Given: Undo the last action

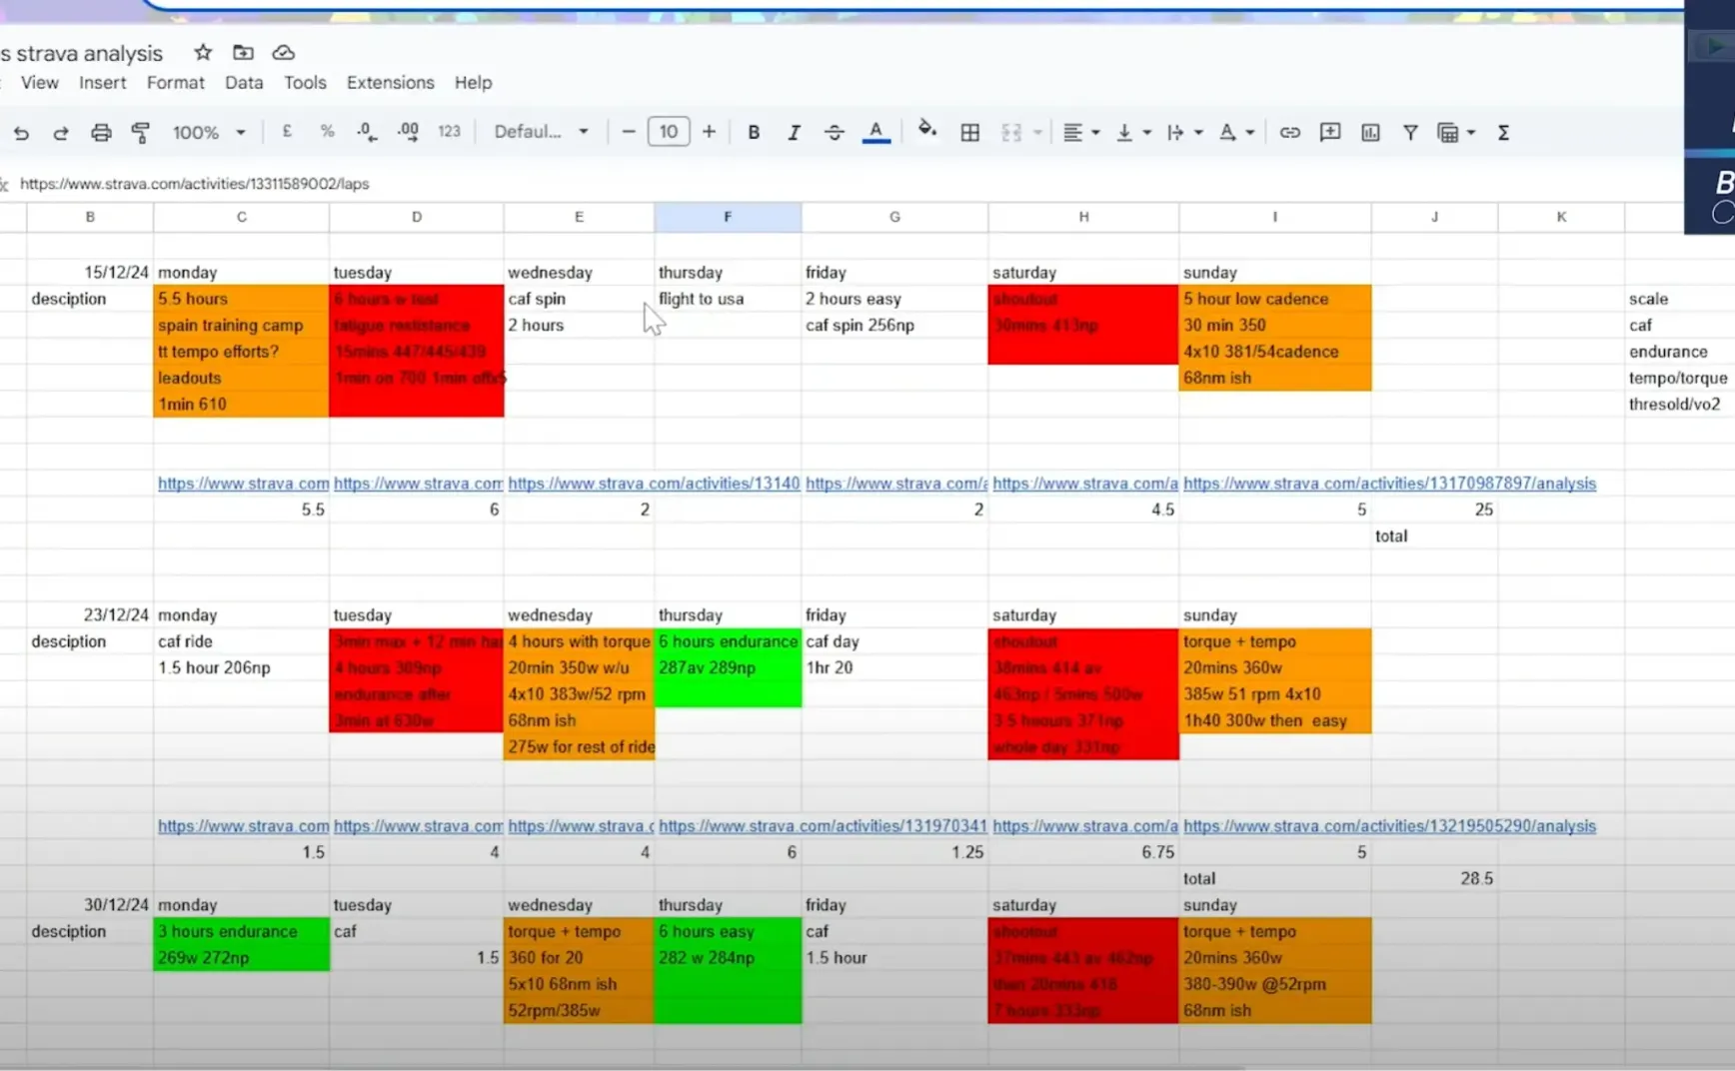Looking at the screenshot, I should pyautogui.click(x=21, y=132).
